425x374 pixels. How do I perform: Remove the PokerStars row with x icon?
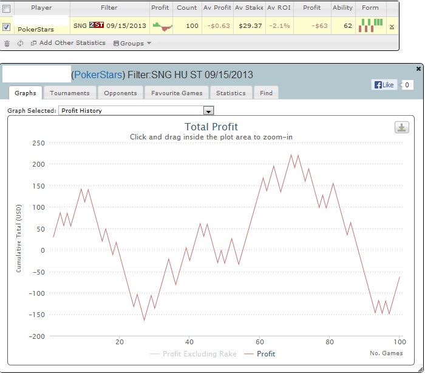[392, 26]
